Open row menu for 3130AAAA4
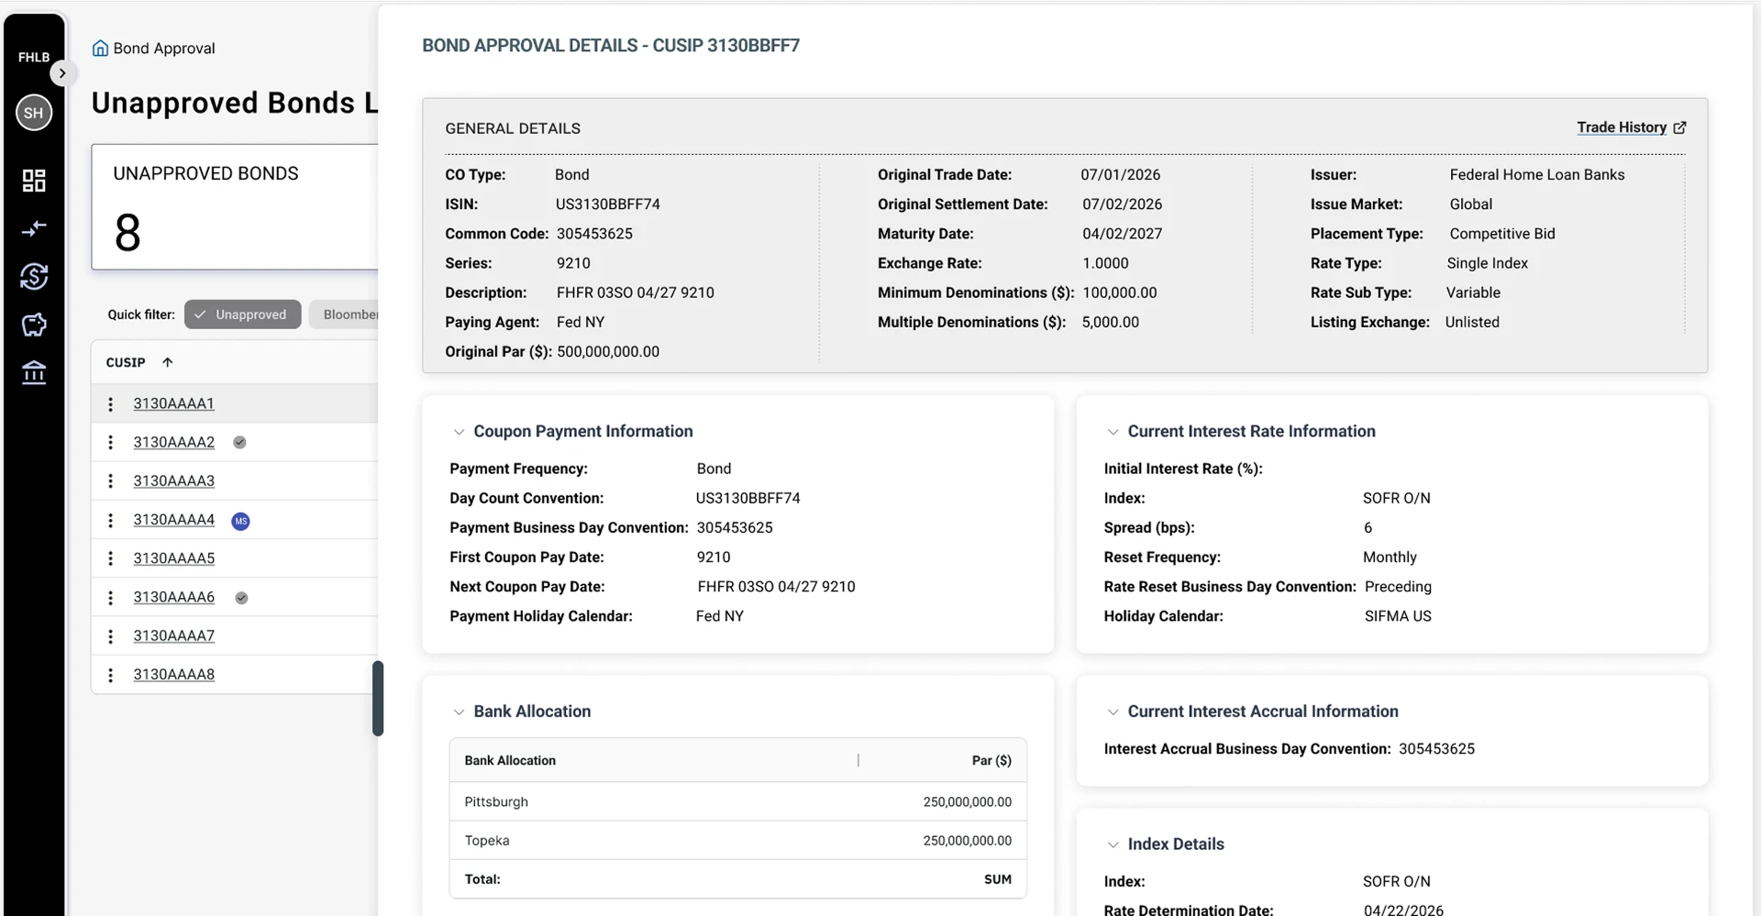The height and width of the screenshot is (916, 1761). pyautogui.click(x=111, y=521)
